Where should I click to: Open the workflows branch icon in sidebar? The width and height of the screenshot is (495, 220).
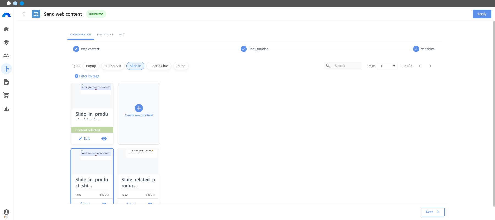7,69
